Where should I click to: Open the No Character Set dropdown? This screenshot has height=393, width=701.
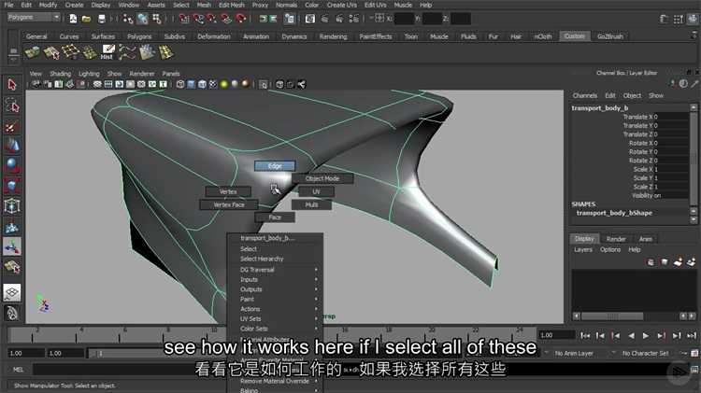click(647, 353)
